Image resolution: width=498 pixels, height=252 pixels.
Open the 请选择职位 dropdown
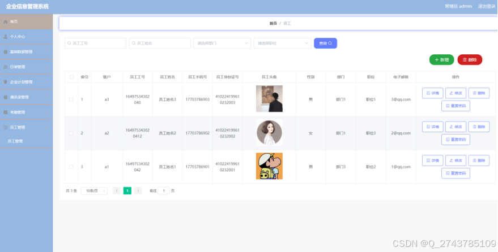[x=282, y=44]
